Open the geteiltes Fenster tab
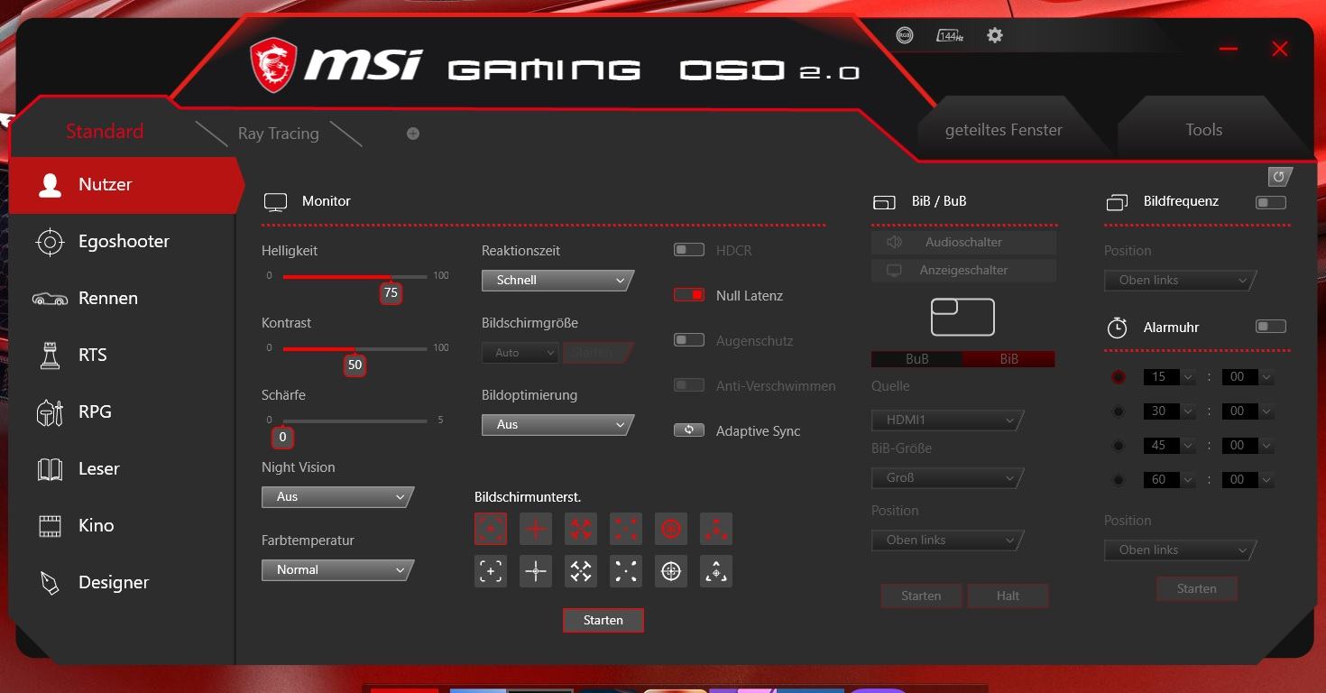Screen dimensions: 1326x693 pos(1004,130)
